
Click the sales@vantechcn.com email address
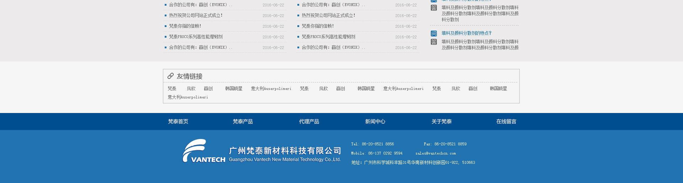pyautogui.click(x=435, y=154)
